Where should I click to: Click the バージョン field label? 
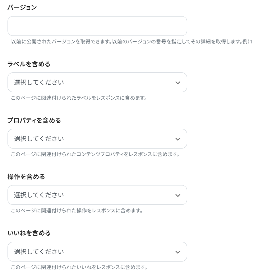coord(22,8)
